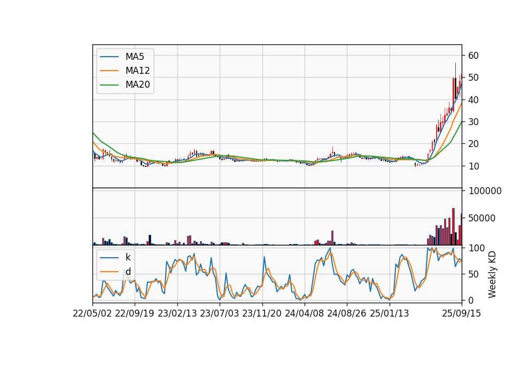Click the k legend label in KD panel

128,257
